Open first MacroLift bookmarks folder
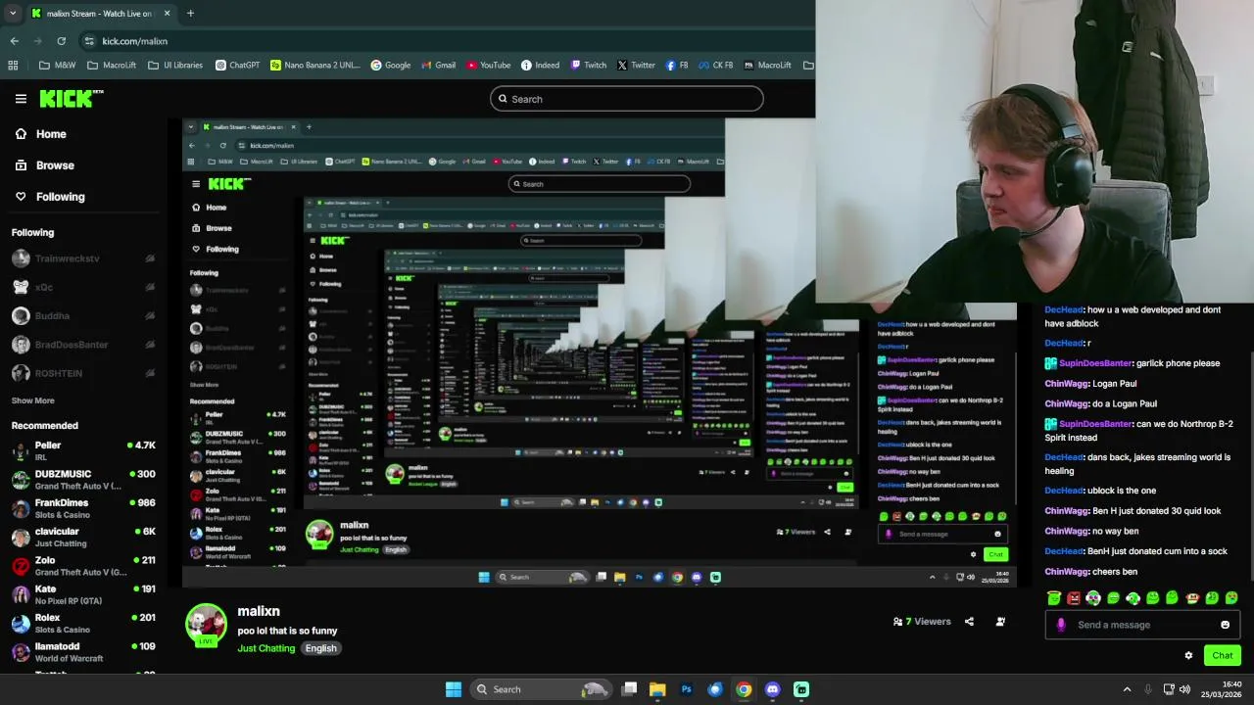Viewport: 1254px width, 705px height. click(112, 66)
